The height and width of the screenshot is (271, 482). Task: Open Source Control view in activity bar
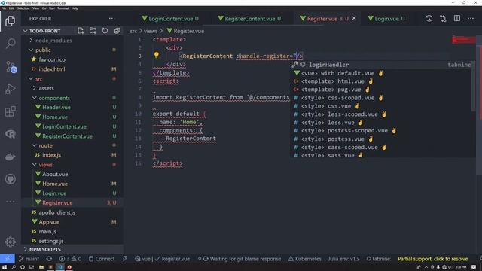pyautogui.click(x=11, y=66)
